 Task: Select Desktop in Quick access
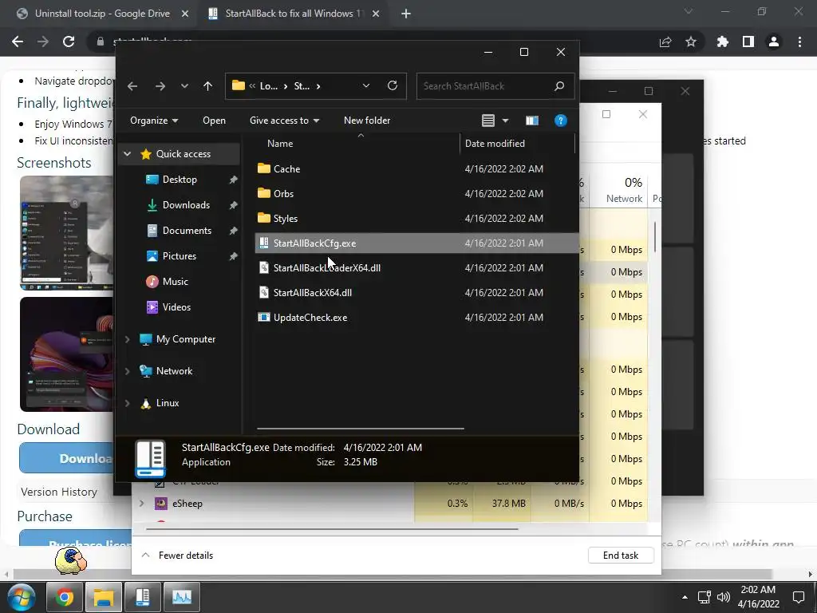coord(180,180)
